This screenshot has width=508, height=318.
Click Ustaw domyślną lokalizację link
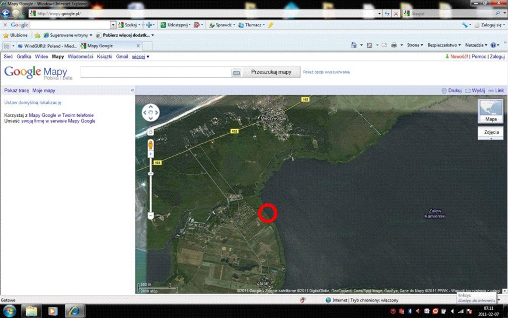point(33,102)
